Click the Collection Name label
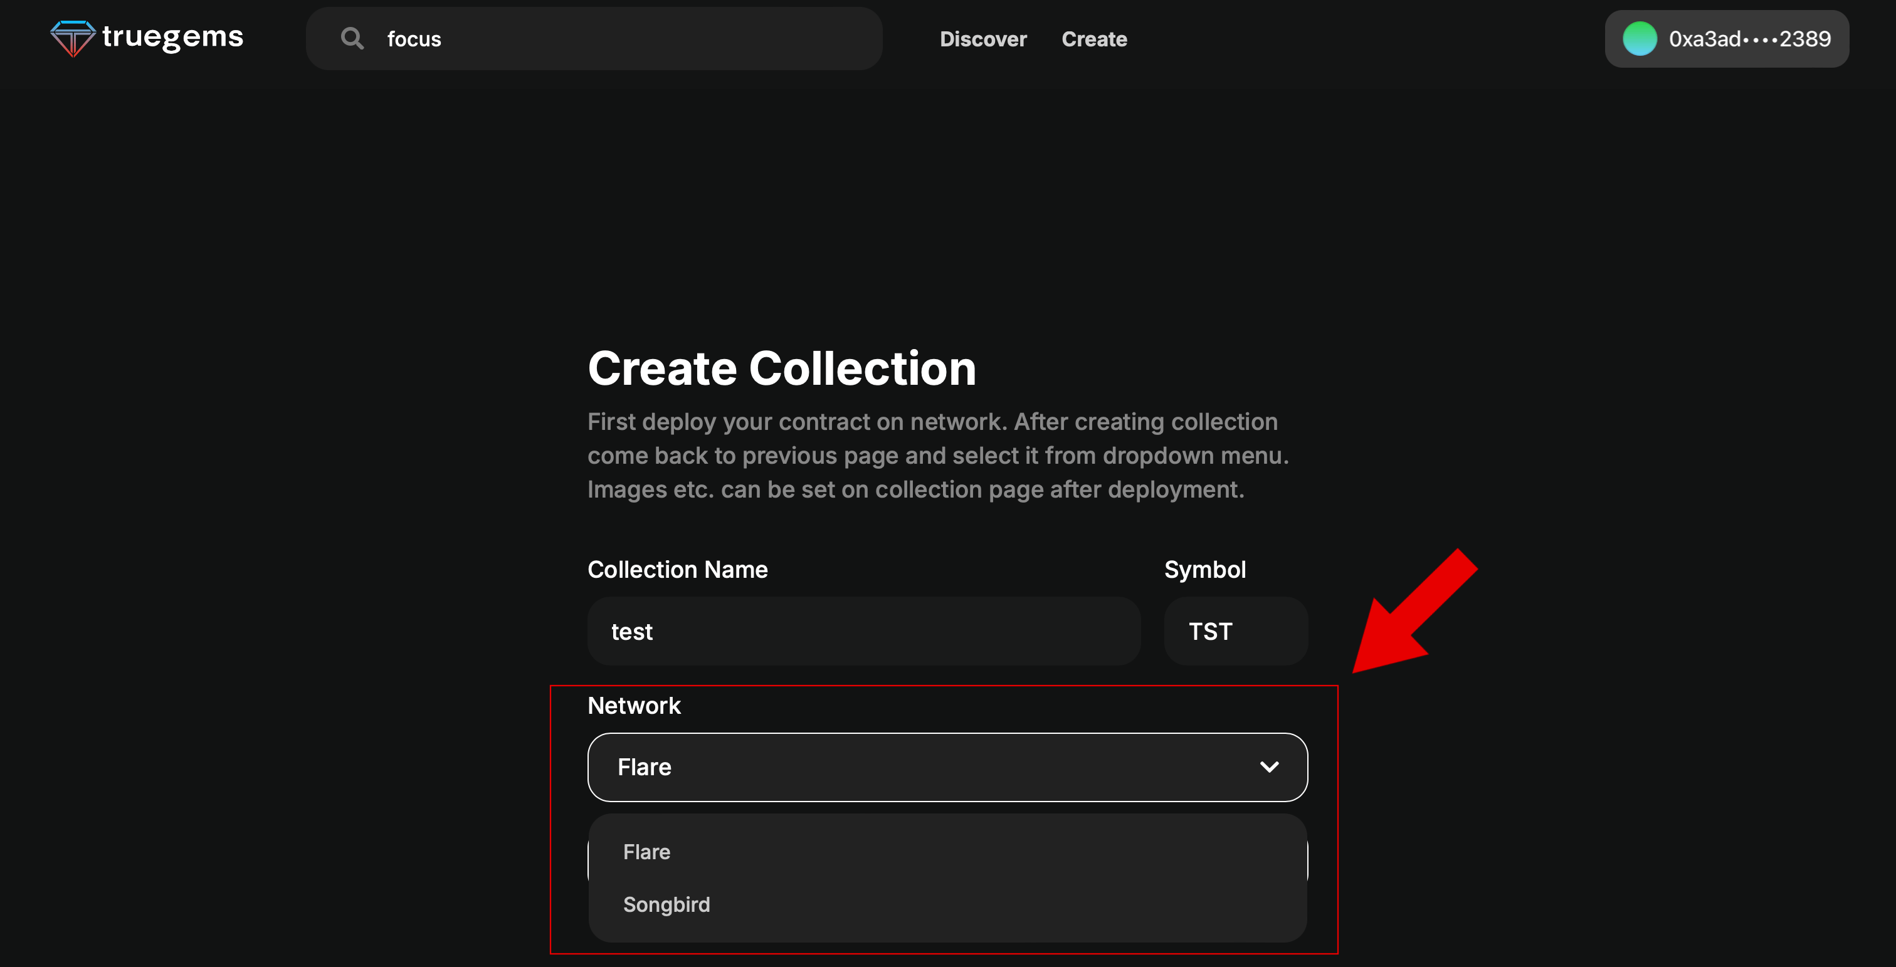1896x967 pixels. point(677,570)
